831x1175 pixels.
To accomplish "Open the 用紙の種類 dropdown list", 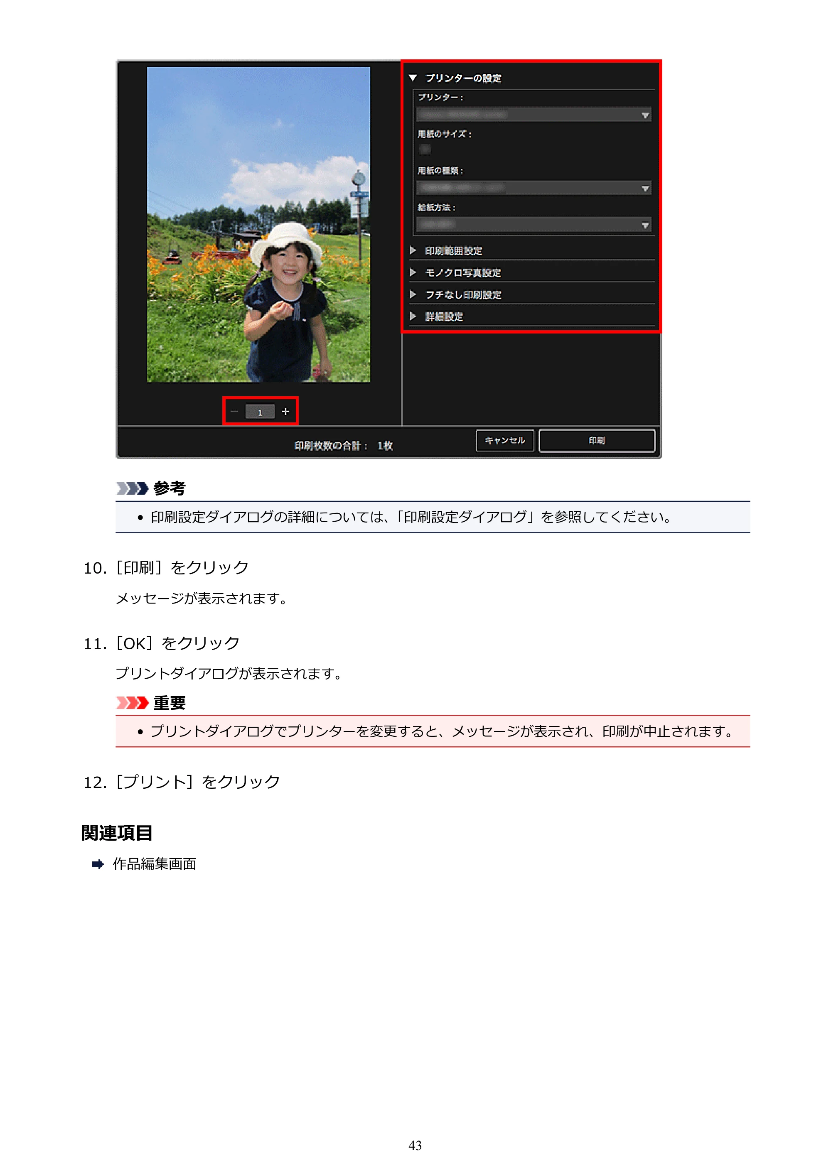I will [534, 188].
